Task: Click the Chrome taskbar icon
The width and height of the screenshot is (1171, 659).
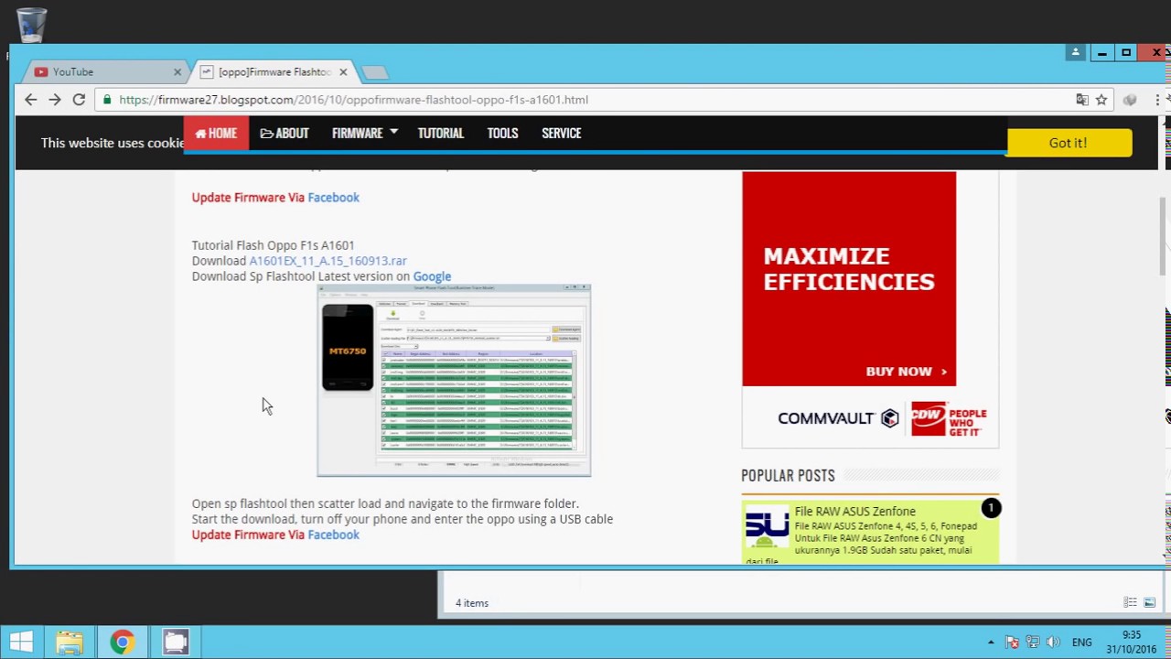Action: pyautogui.click(x=122, y=643)
